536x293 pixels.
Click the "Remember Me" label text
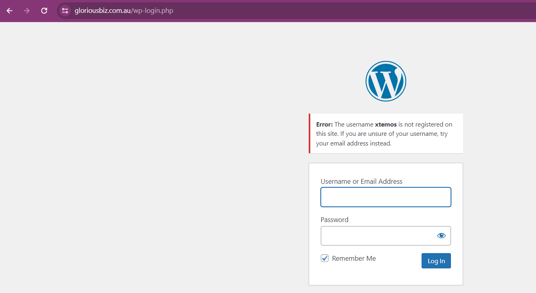tap(354, 258)
